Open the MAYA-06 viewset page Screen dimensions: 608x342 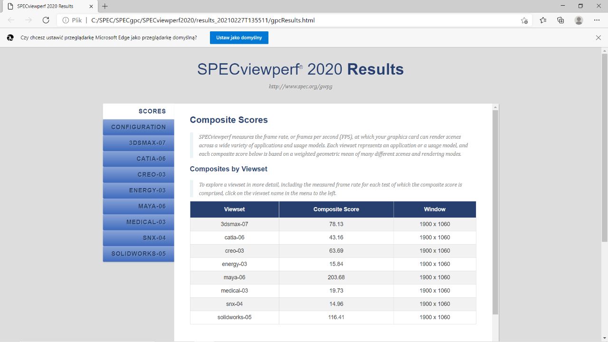pyautogui.click(x=138, y=206)
